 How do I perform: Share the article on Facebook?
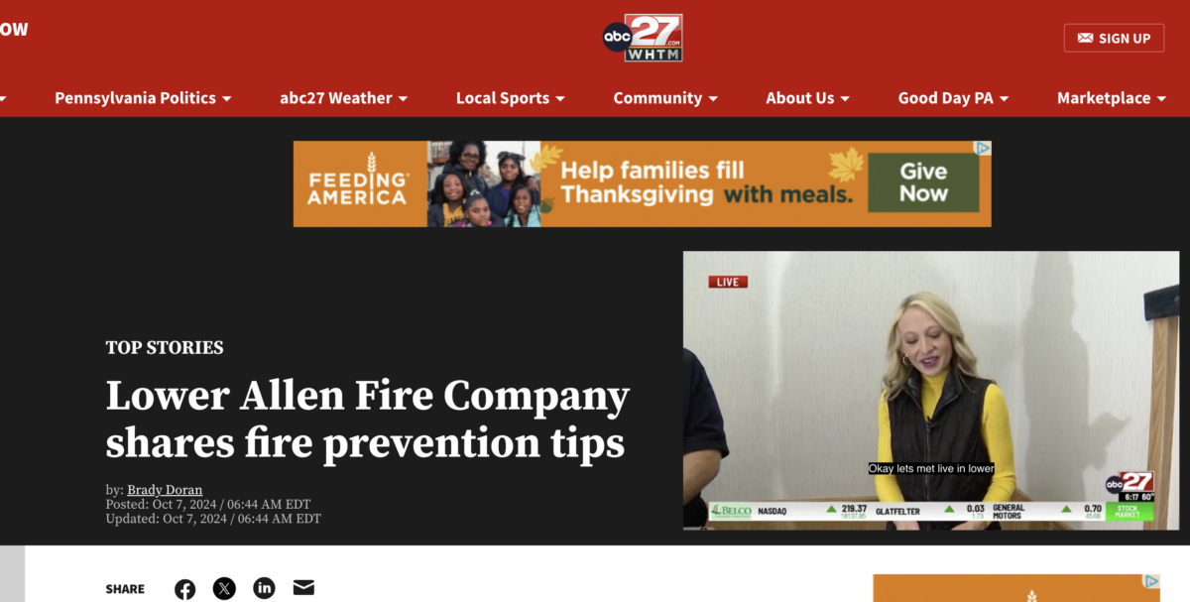tap(185, 589)
